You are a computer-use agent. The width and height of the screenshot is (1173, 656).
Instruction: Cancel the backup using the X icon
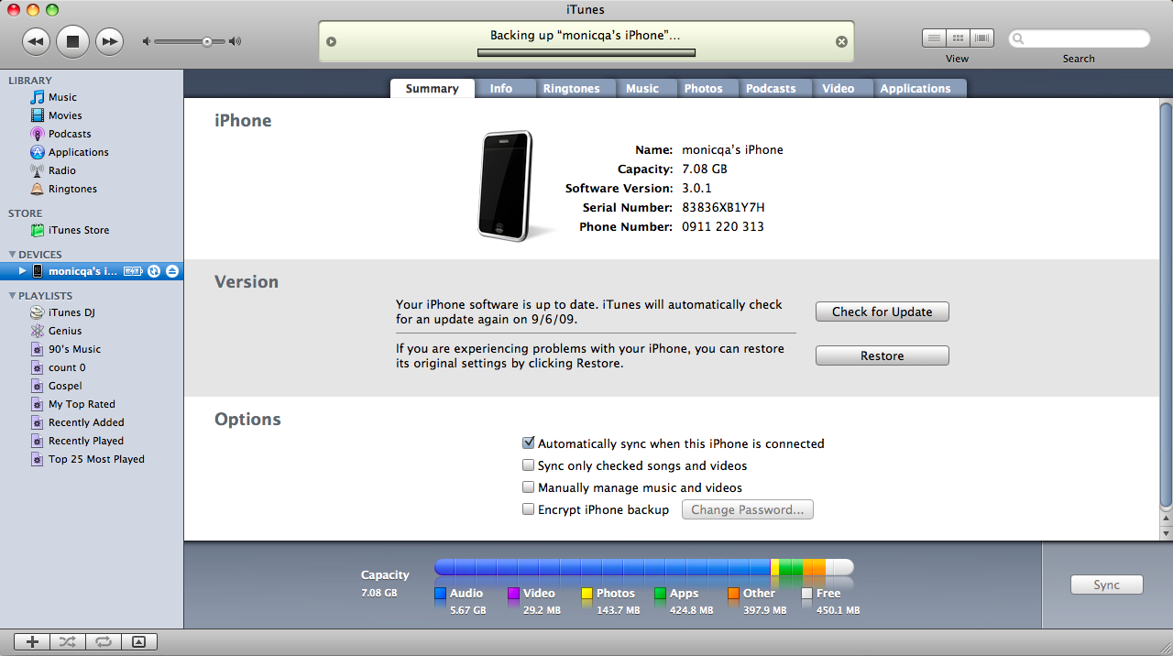click(x=841, y=42)
